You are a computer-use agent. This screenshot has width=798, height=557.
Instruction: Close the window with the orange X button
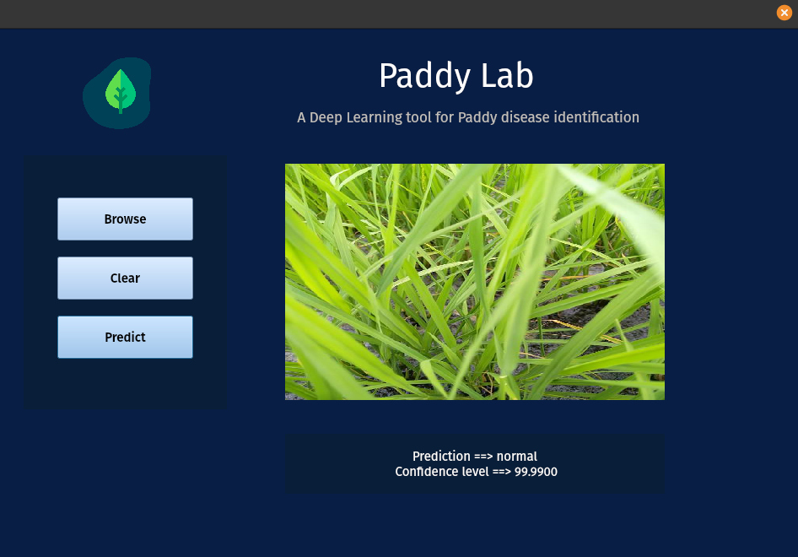[x=784, y=13]
